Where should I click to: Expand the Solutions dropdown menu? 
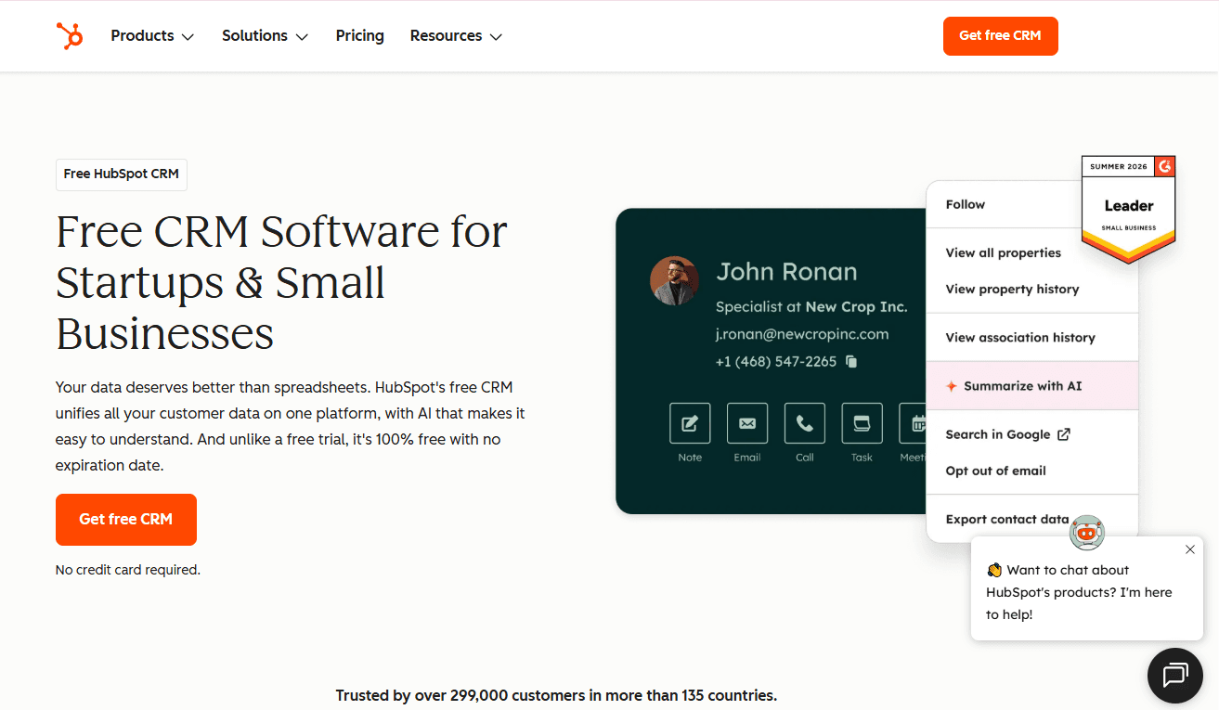[265, 36]
